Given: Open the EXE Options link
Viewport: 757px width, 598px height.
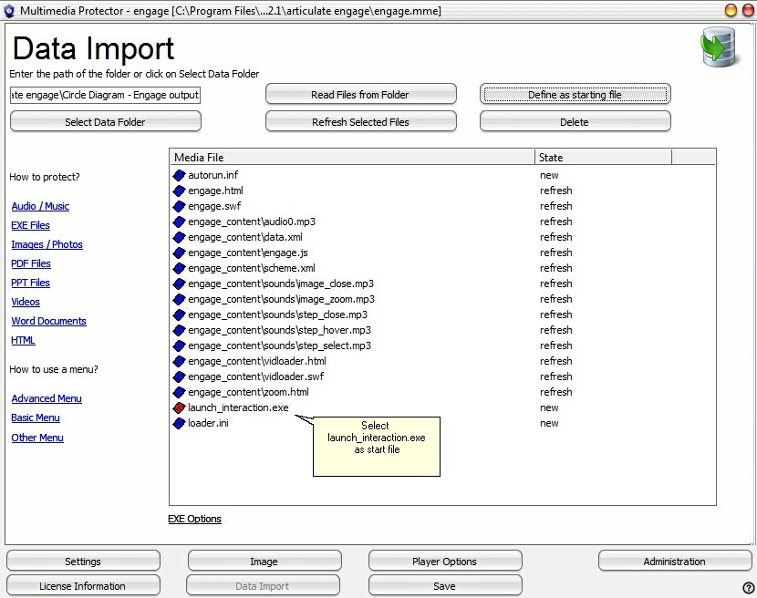Looking at the screenshot, I should tap(194, 519).
